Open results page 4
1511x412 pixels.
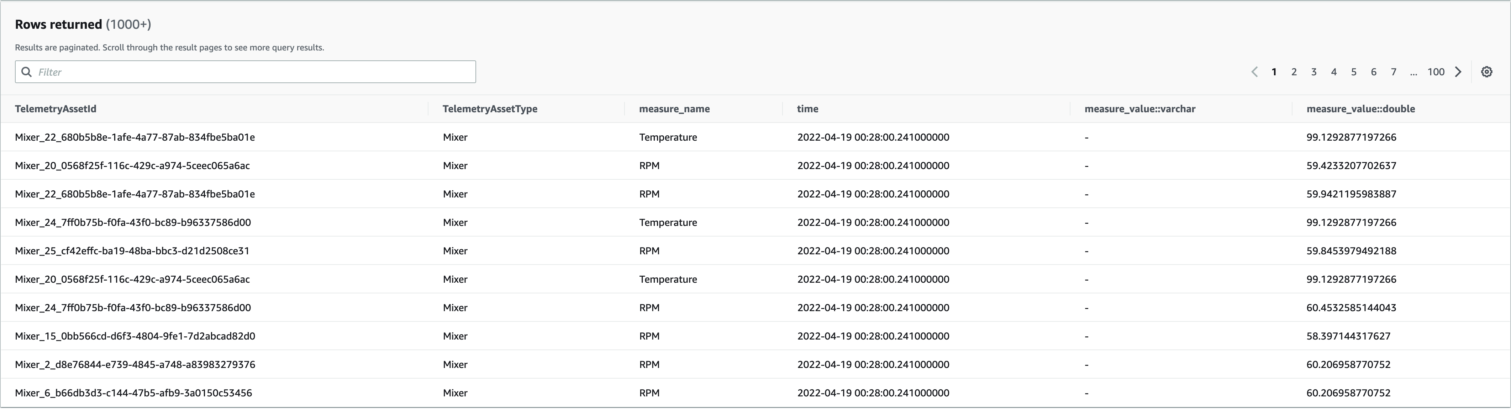(1333, 72)
